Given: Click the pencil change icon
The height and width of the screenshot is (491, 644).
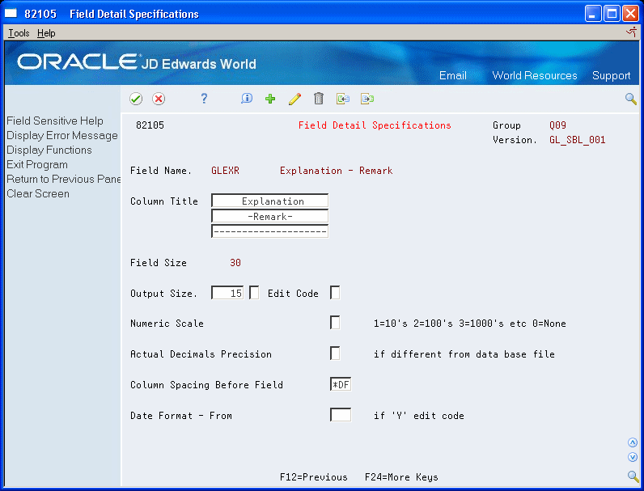Looking at the screenshot, I should point(294,99).
